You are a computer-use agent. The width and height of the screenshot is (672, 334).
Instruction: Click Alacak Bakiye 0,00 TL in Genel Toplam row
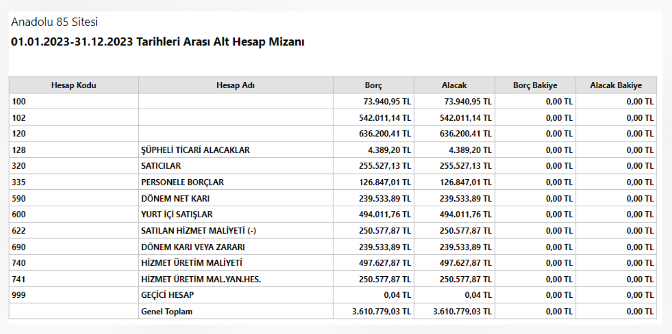click(640, 312)
